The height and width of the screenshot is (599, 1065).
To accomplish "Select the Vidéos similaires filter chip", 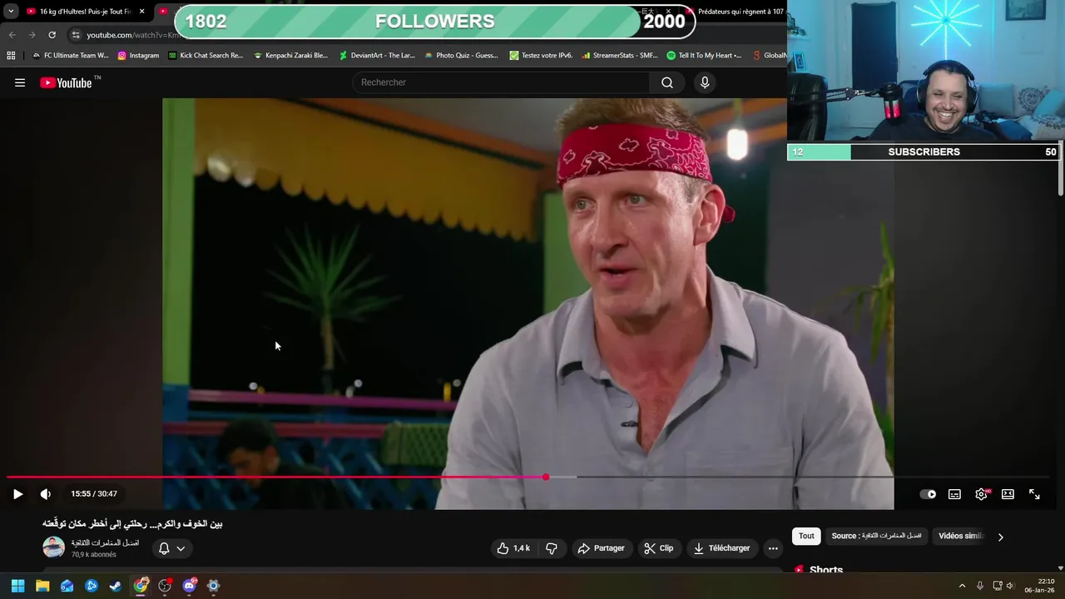I will coord(961,537).
